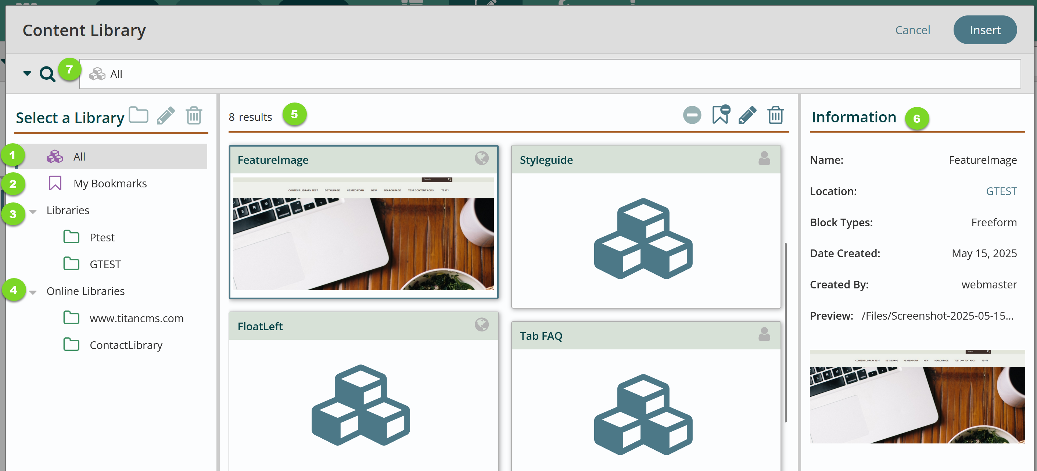Click the FloatLeft card globe icon
The height and width of the screenshot is (471, 1037).
pos(481,324)
